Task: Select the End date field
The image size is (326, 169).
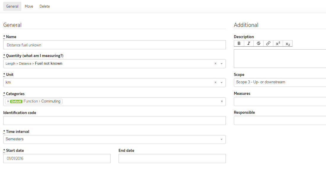Action: click(x=172, y=158)
